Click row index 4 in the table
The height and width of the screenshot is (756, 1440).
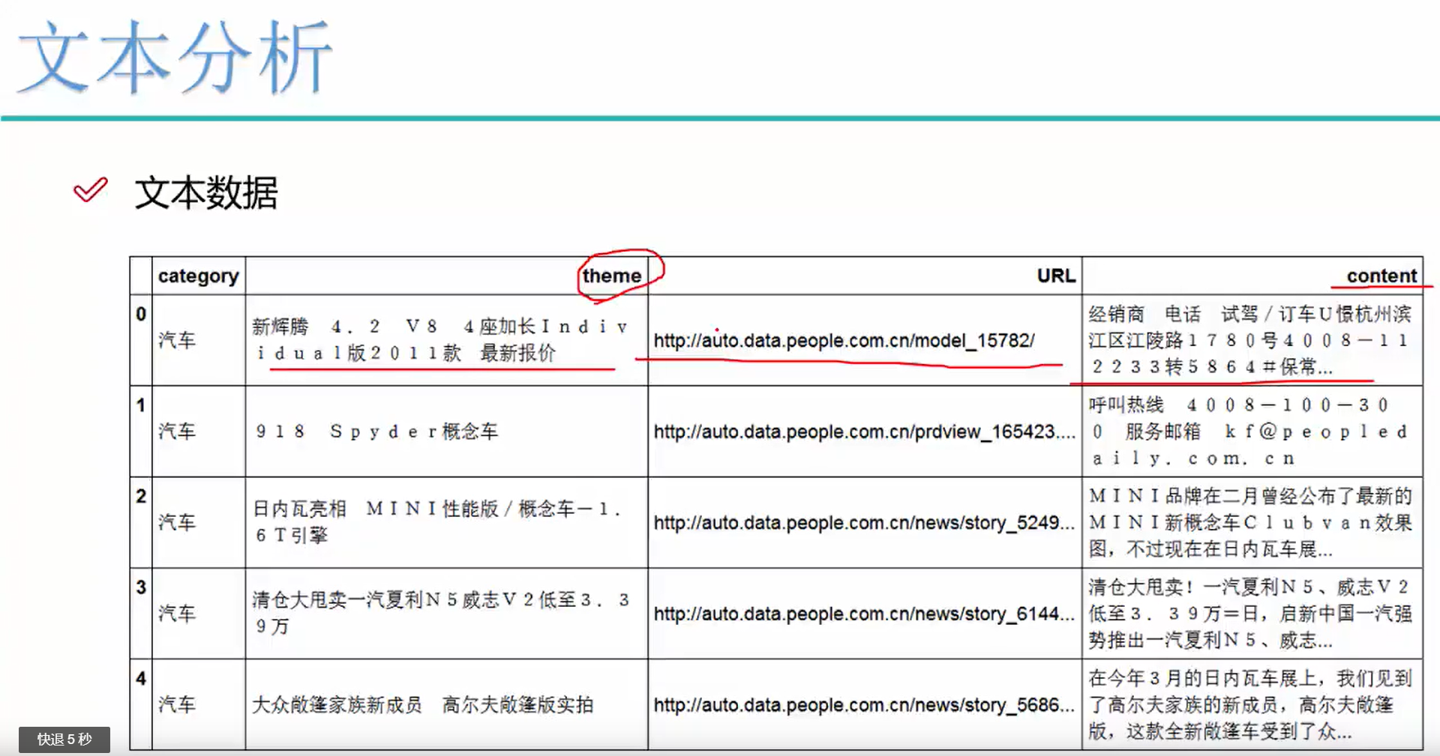click(x=140, y=679)
